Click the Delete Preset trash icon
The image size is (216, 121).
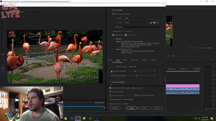point(158,23)
